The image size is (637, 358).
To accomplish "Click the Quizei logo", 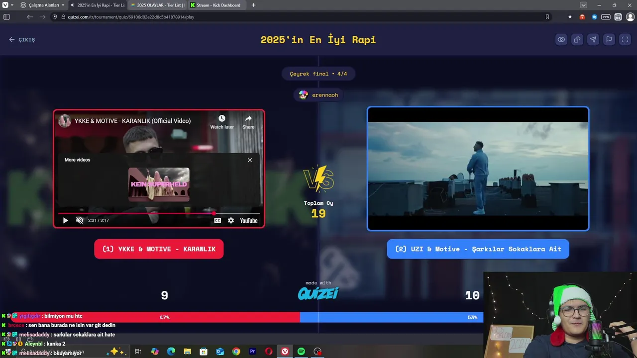I will [318, 293].
